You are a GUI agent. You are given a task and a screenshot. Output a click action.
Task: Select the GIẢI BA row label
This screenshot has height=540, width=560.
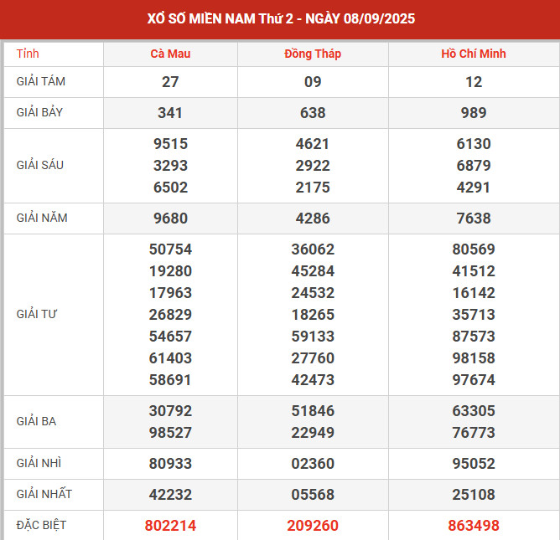(x=36, y=421)
